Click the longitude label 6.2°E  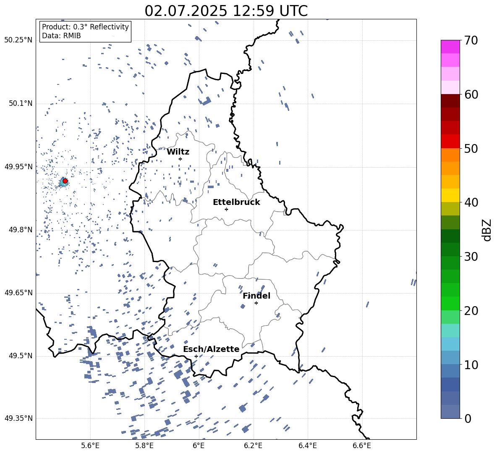coord(253,446)
